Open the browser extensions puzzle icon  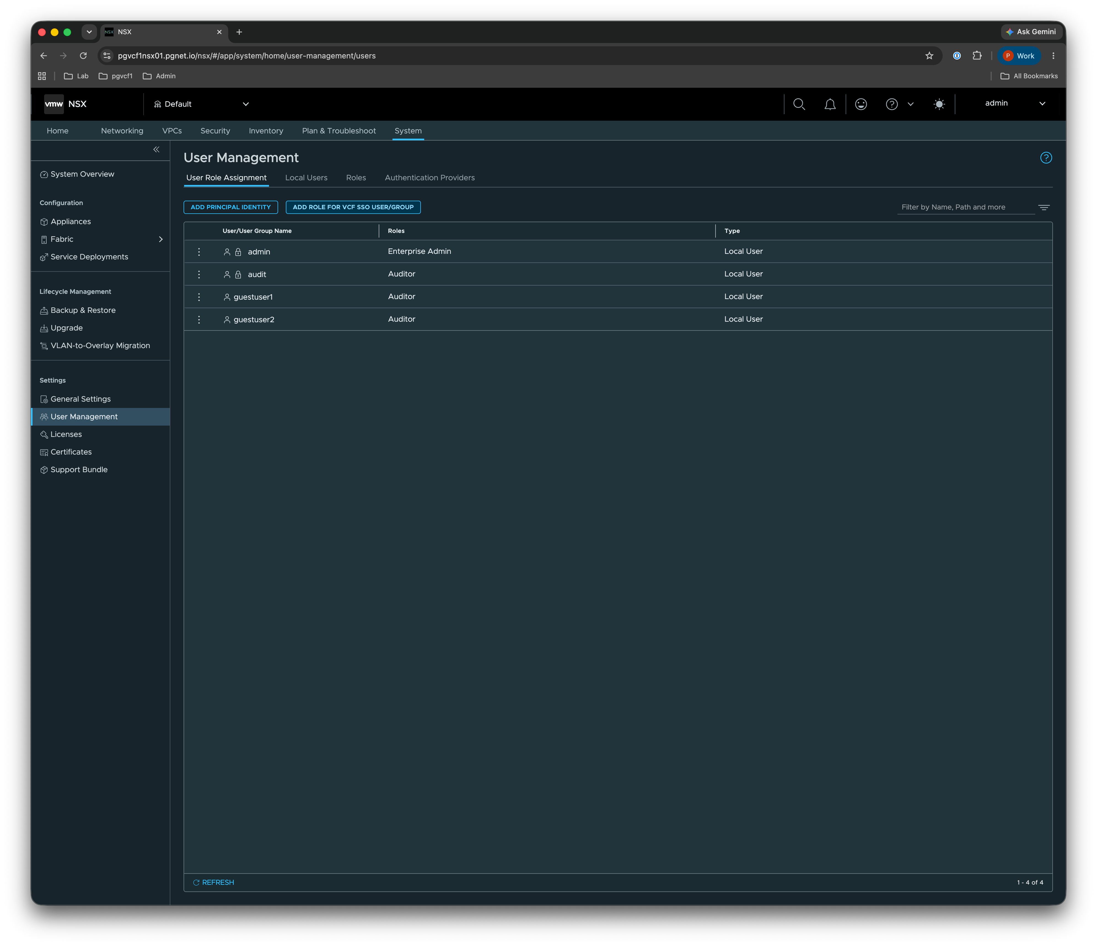(977, 56)
